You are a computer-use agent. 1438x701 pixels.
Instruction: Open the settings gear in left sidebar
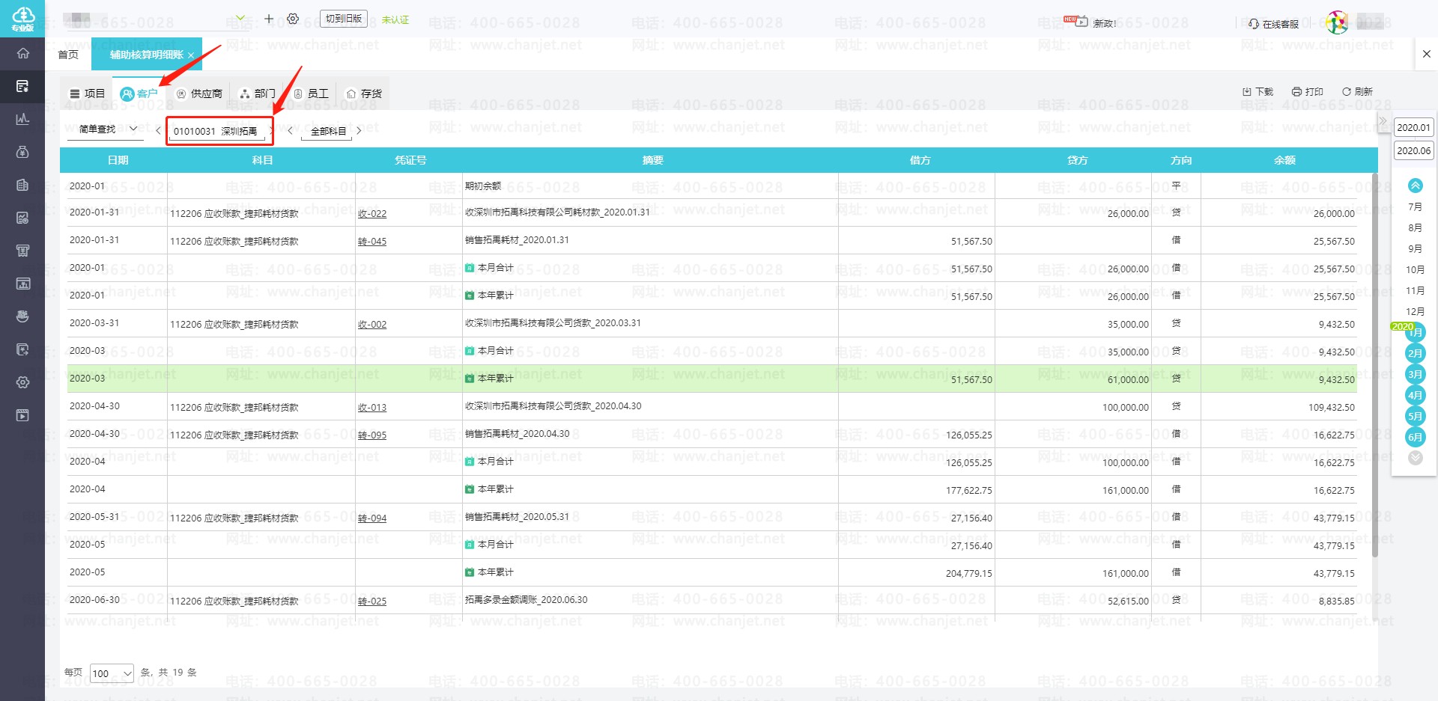23,382
